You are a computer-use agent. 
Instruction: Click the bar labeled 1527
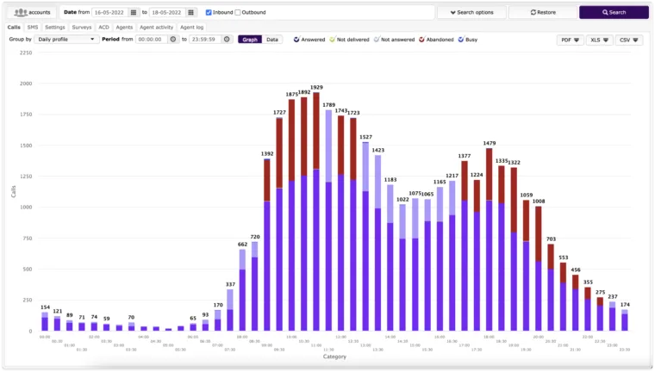click(x=365, y=237)
